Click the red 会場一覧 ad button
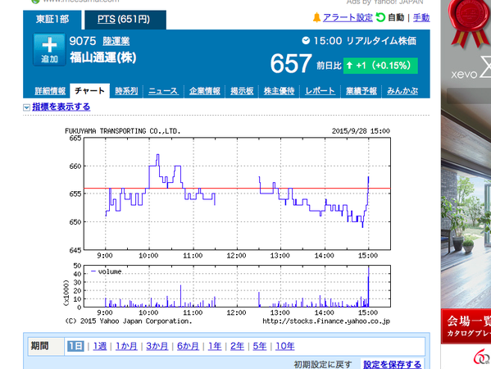 tap(466, 326)
